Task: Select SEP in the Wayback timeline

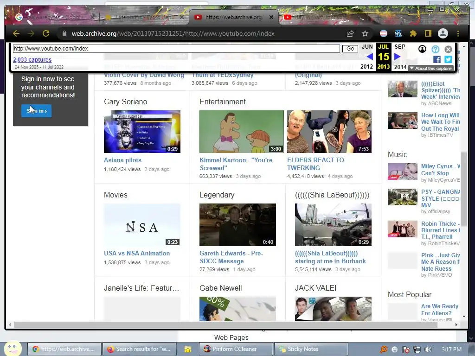Action: pyautogui.click(x=400, y=47)
